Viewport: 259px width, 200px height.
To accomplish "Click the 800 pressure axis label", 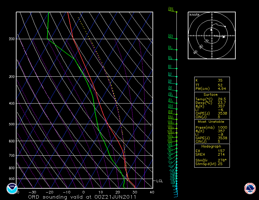I will pyautogui.click(x=12, y=168).
